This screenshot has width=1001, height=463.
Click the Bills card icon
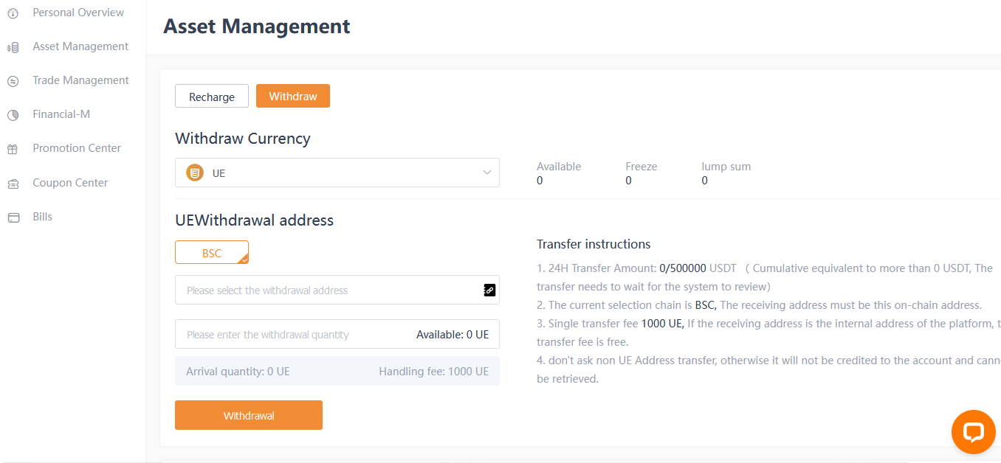coord(13,217)
